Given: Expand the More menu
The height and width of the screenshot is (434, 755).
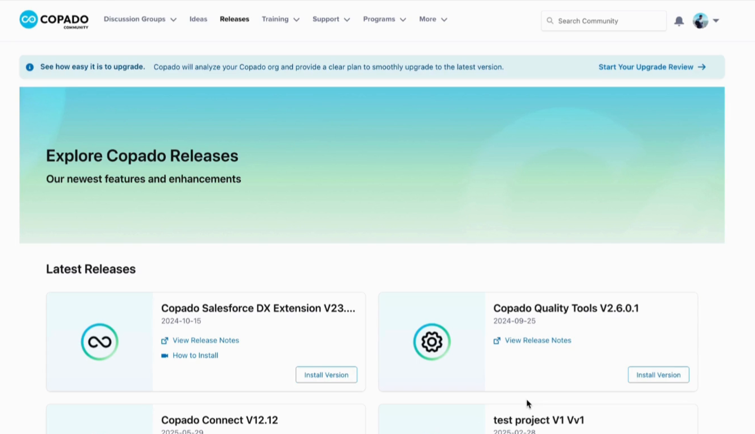Looking at the screenshot, I should 433,19.
